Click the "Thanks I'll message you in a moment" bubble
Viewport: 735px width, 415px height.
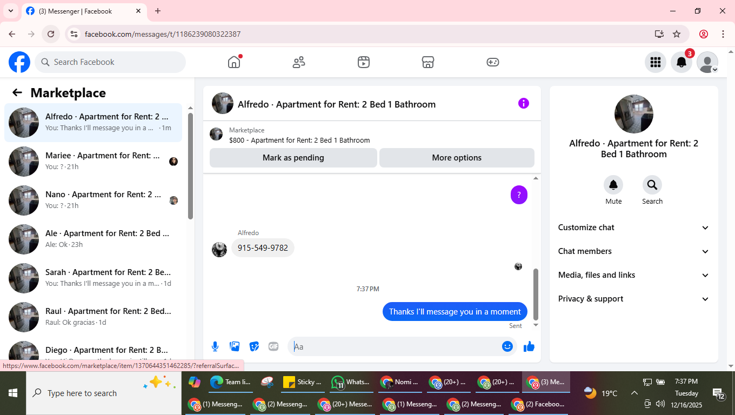455,312
